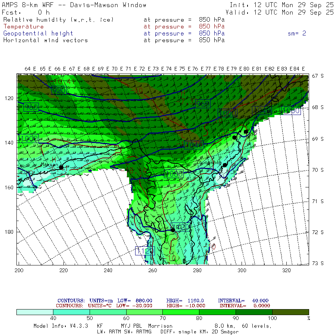Click the 'Fcst: 0 h' forecast hour text
The image size is (336, 336).
coord(26,12)
